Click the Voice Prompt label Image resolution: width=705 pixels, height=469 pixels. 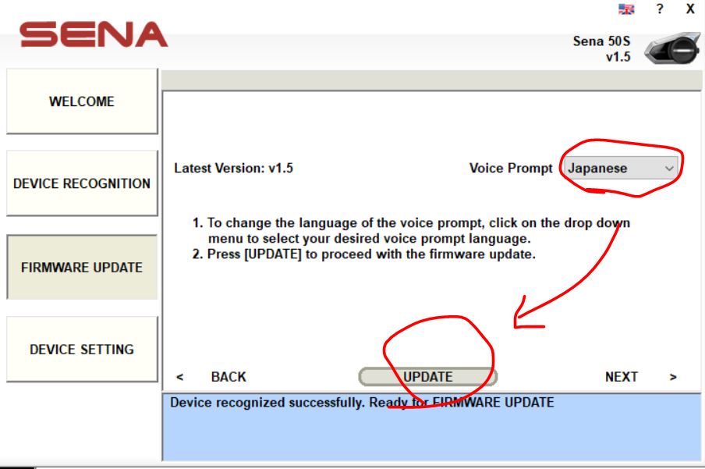tap(511, 168)
